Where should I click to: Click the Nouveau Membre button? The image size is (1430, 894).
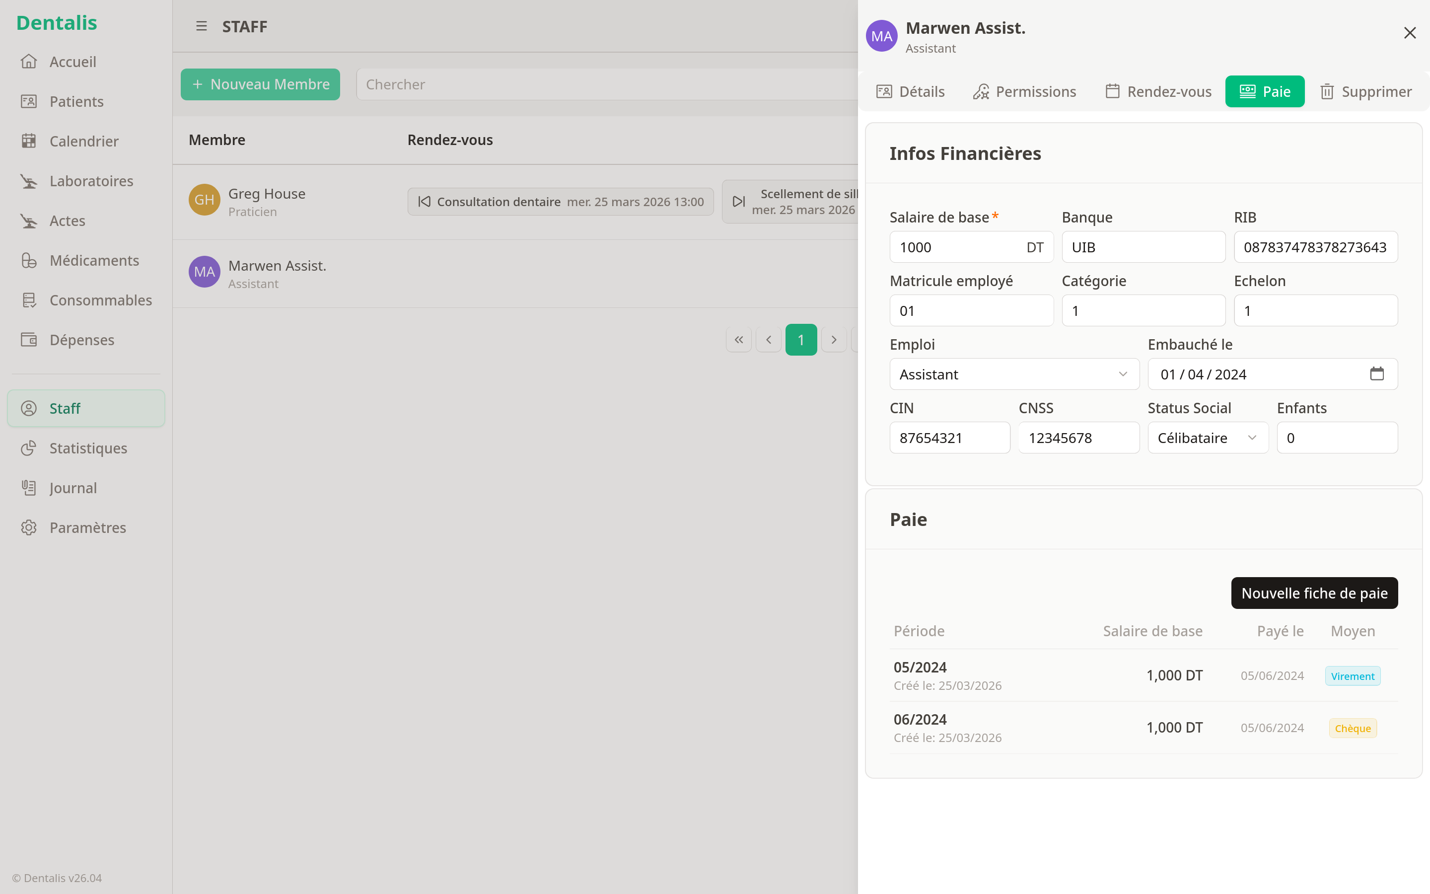[260, 84]
